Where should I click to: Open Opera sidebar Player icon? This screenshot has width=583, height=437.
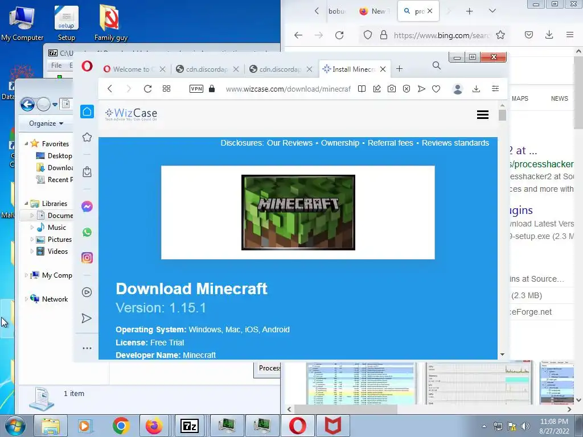pyautogui.click(x=87, y=292)
